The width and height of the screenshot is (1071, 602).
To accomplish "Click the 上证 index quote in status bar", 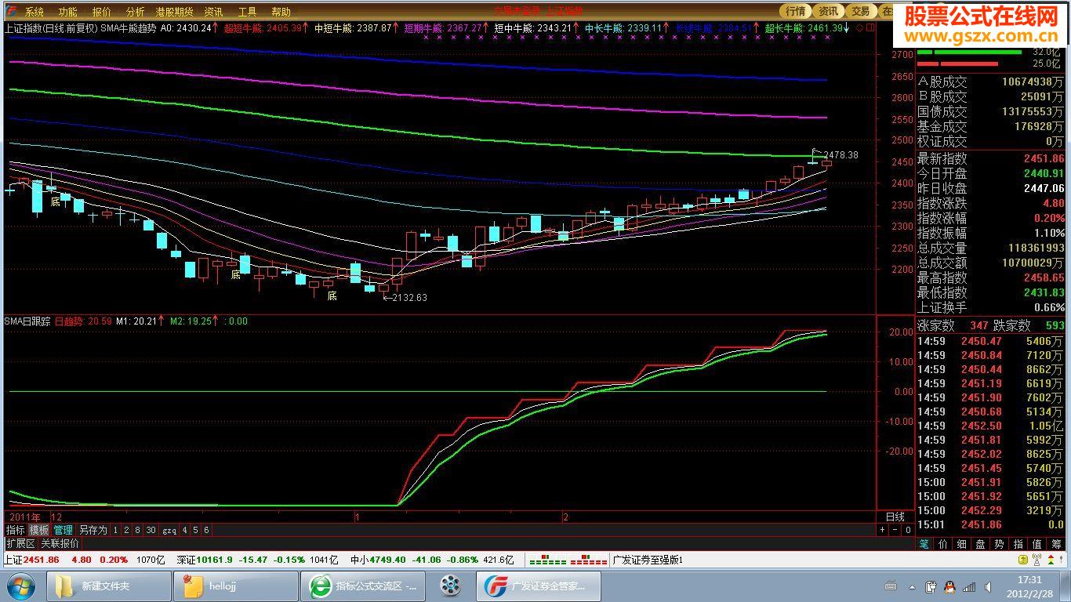I will point(84,560).
